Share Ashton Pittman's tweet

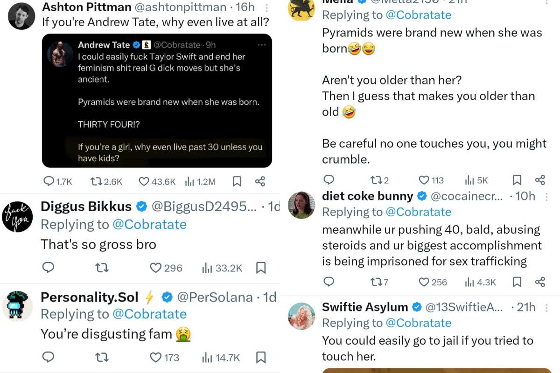pyautogui.click(x=260, y=181)
